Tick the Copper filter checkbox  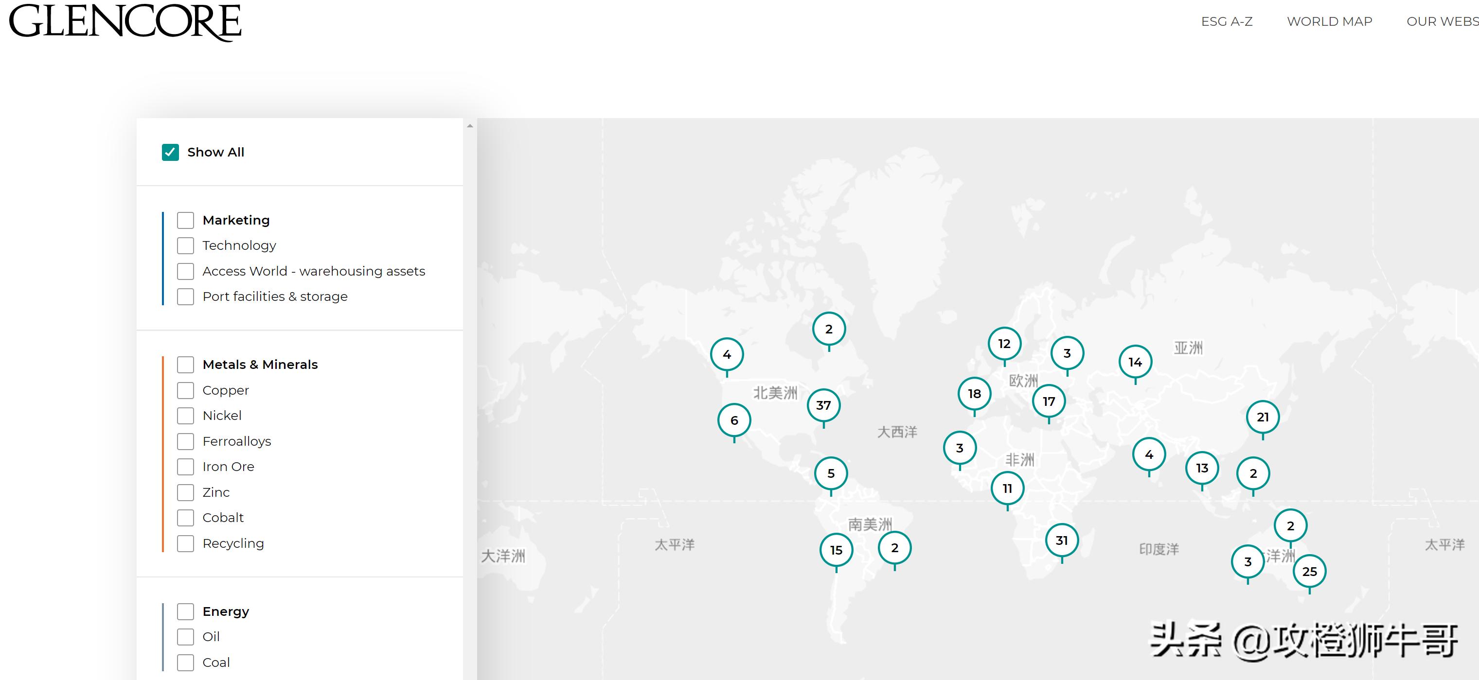click(185, 390)
